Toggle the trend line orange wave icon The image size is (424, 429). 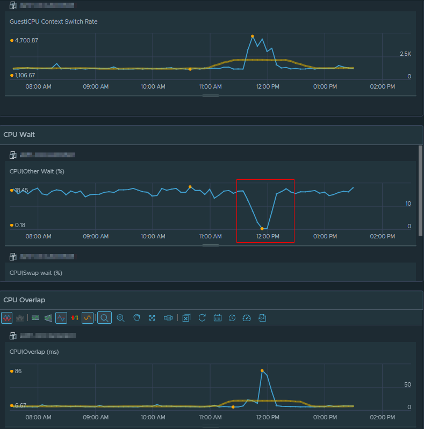click(88, 318)
